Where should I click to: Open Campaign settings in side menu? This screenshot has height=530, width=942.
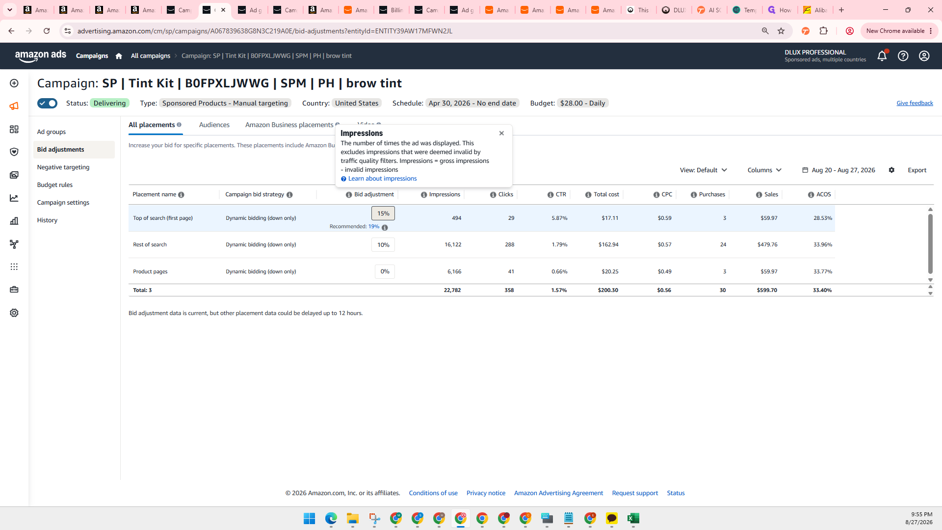(63, 203)
